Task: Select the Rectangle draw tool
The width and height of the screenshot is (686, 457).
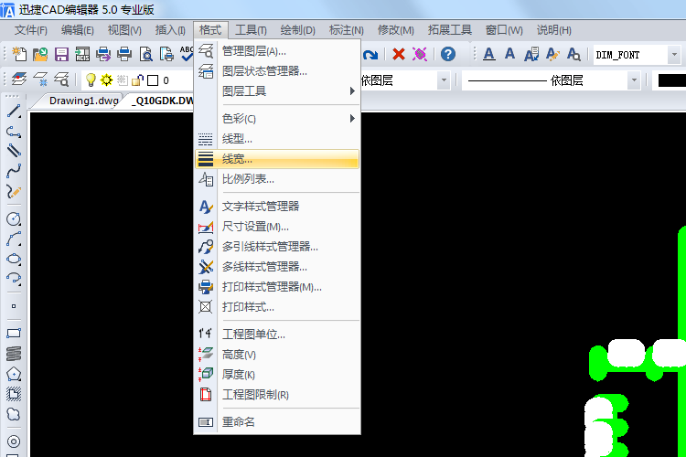Action: 14,334
